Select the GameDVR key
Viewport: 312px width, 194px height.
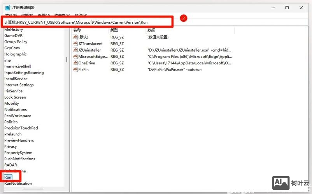pos(14,36)
